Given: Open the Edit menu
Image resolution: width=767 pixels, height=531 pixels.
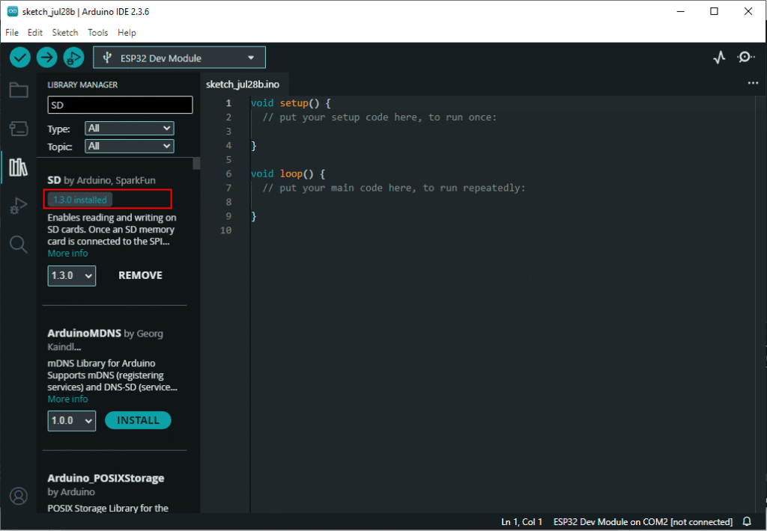Looking at the screenshot, I should point(34,33).
